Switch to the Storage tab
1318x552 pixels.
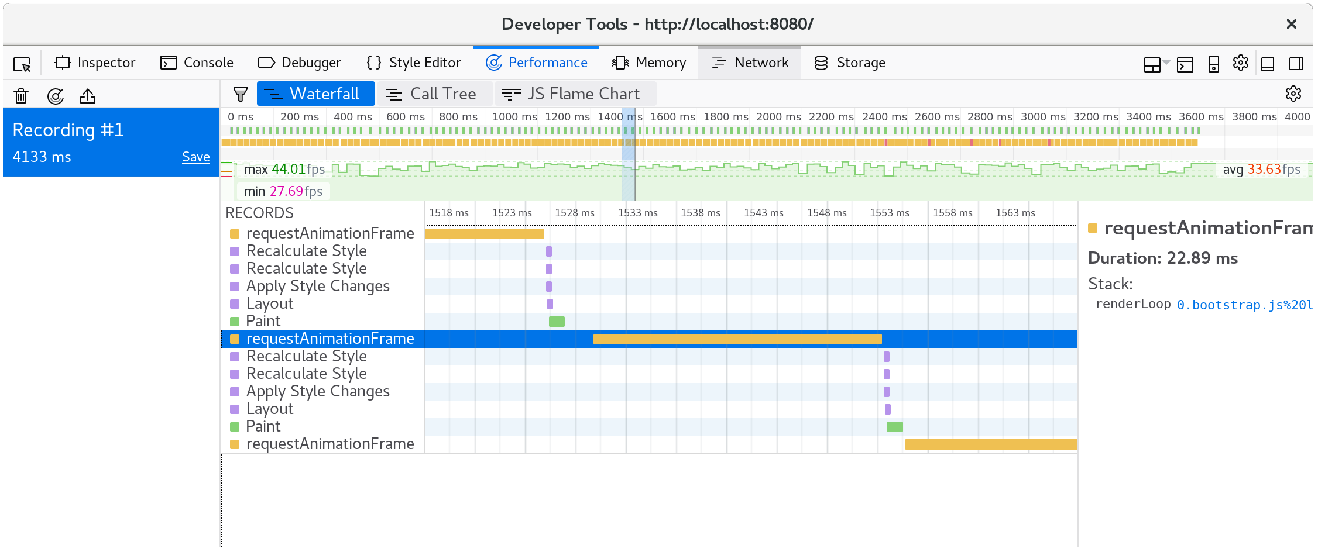point(850,63)
